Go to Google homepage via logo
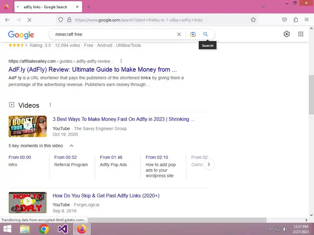Screen dimensions: 314x235 coord(21,35)
